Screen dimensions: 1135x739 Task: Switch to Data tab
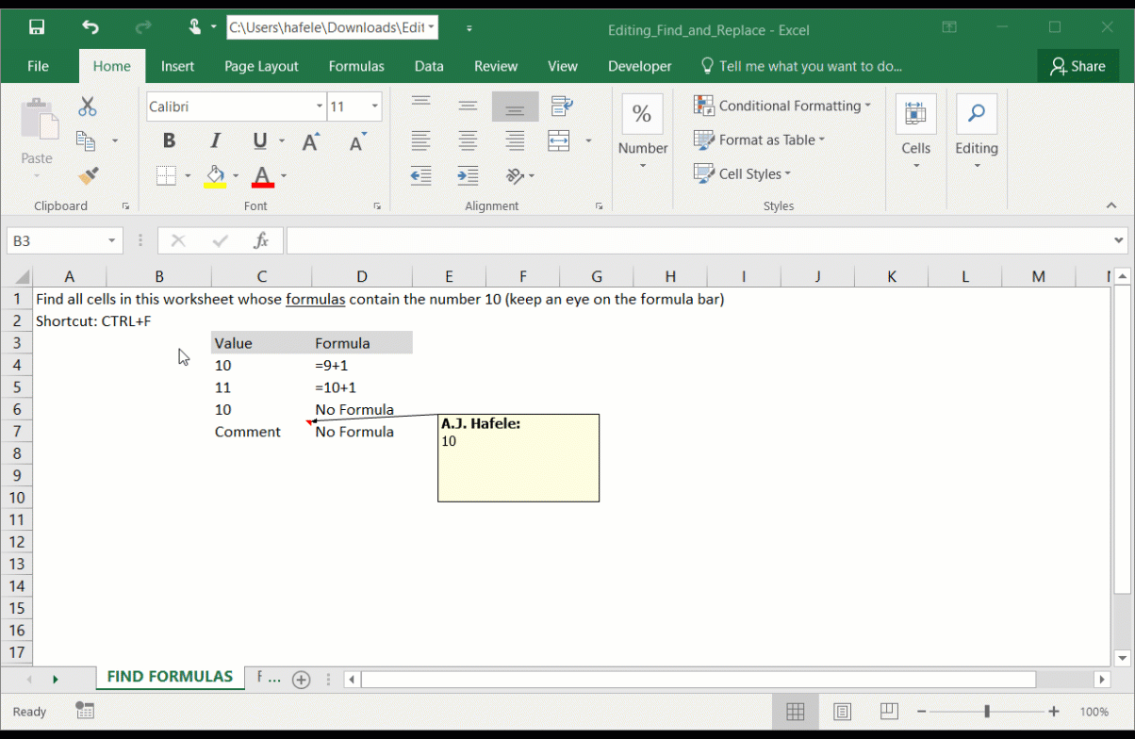click(429, 66)
